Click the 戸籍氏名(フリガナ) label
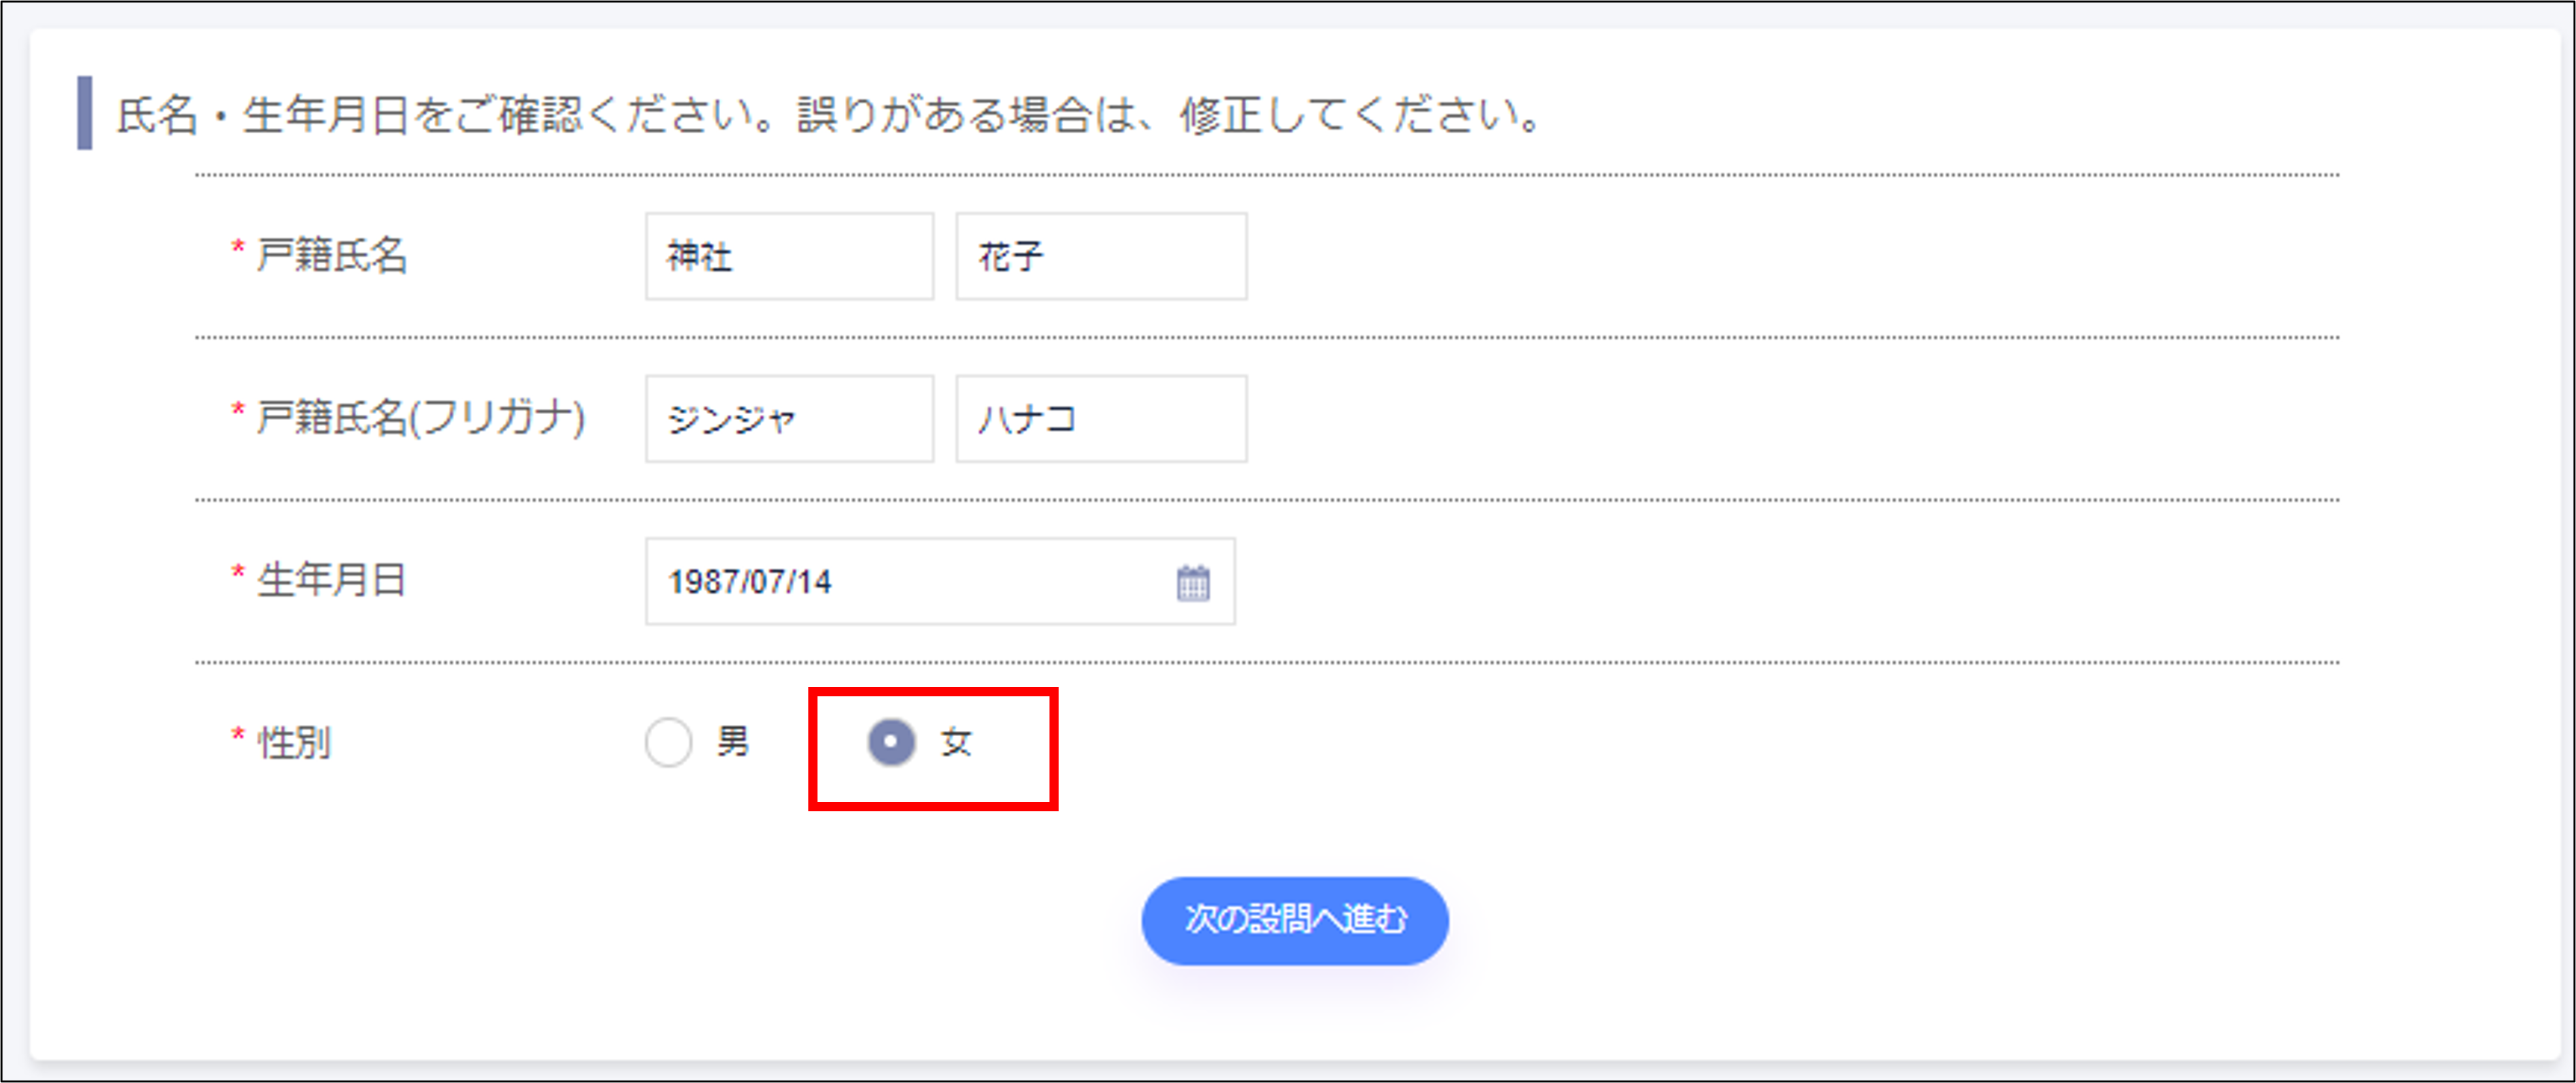 point(421,418)
